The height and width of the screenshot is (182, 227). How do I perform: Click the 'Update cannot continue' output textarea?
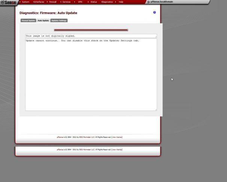click(91, 74)
